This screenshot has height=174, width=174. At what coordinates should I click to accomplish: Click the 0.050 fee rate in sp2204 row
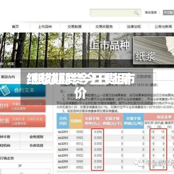98,150
